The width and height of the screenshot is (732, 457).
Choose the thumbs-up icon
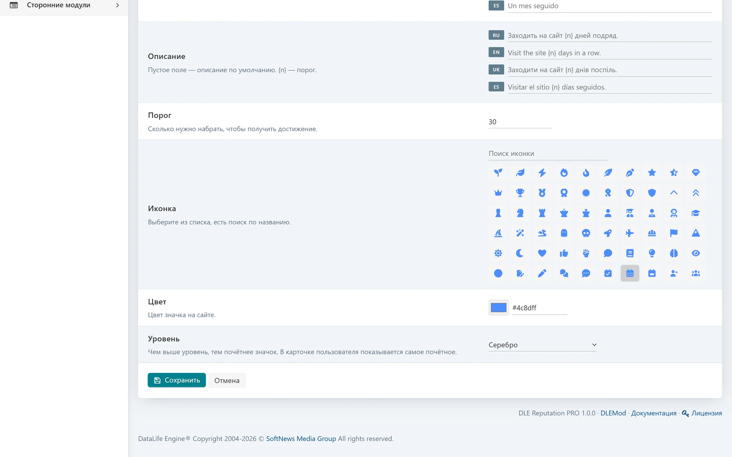(x=564, y=253)
